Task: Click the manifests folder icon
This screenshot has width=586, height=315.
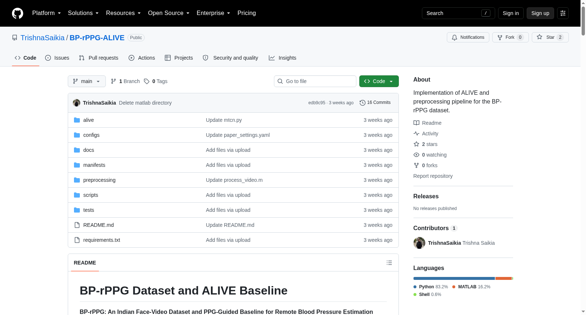Action: [x=77, y=165]
